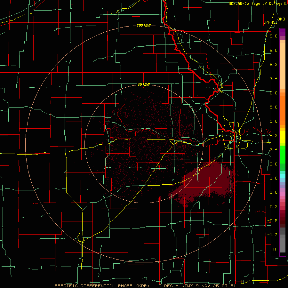The width and height of the screenshot is (288, 288).
Task: Select the 2.6 legend value
Action: click(x=274, y=164)
